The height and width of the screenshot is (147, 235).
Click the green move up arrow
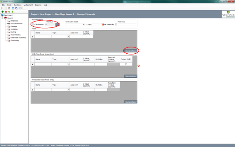[9, 12]
